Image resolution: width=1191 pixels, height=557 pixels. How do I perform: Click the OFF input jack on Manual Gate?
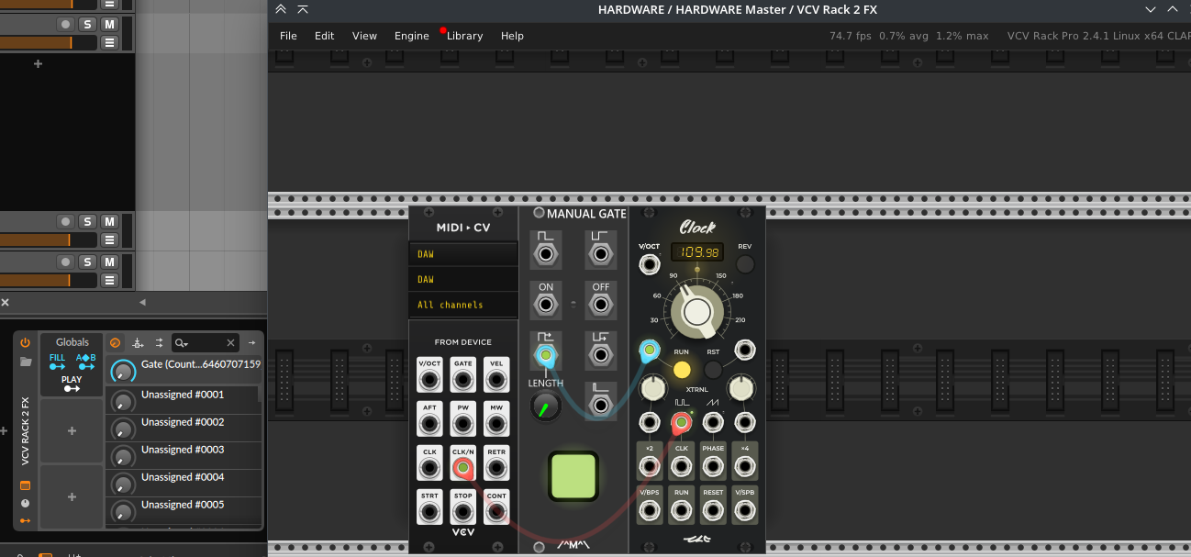click(x=601, y=306)
